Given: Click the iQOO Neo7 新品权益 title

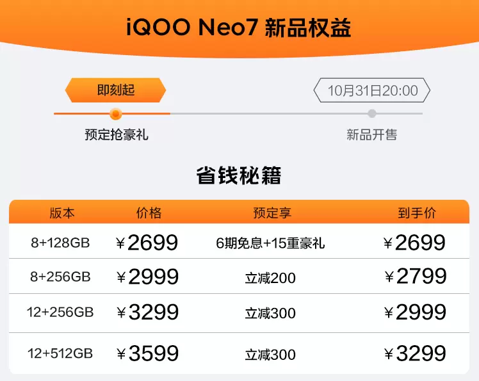Looking at the screenshot, I should coord(239,29).
